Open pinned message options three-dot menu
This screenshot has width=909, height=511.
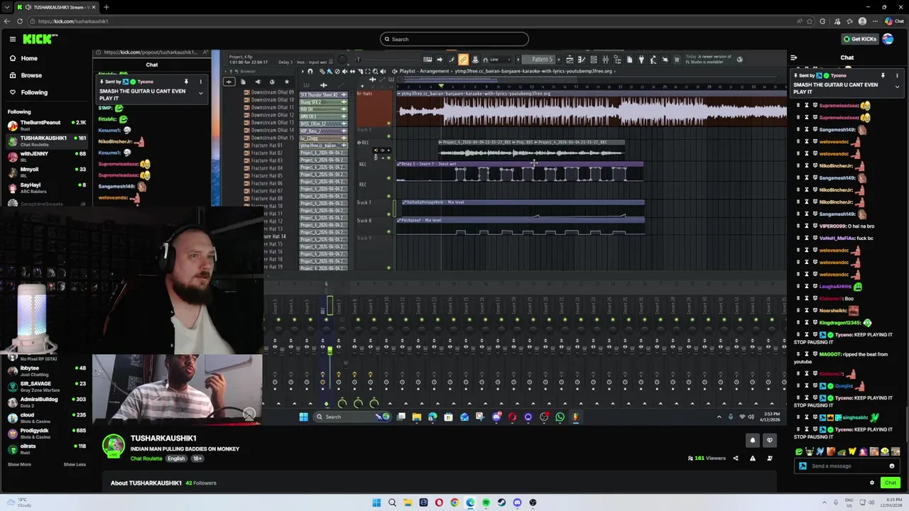(897, 75)
